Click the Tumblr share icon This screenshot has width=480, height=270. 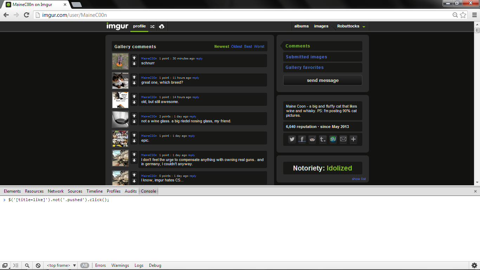tap(323, 139)
